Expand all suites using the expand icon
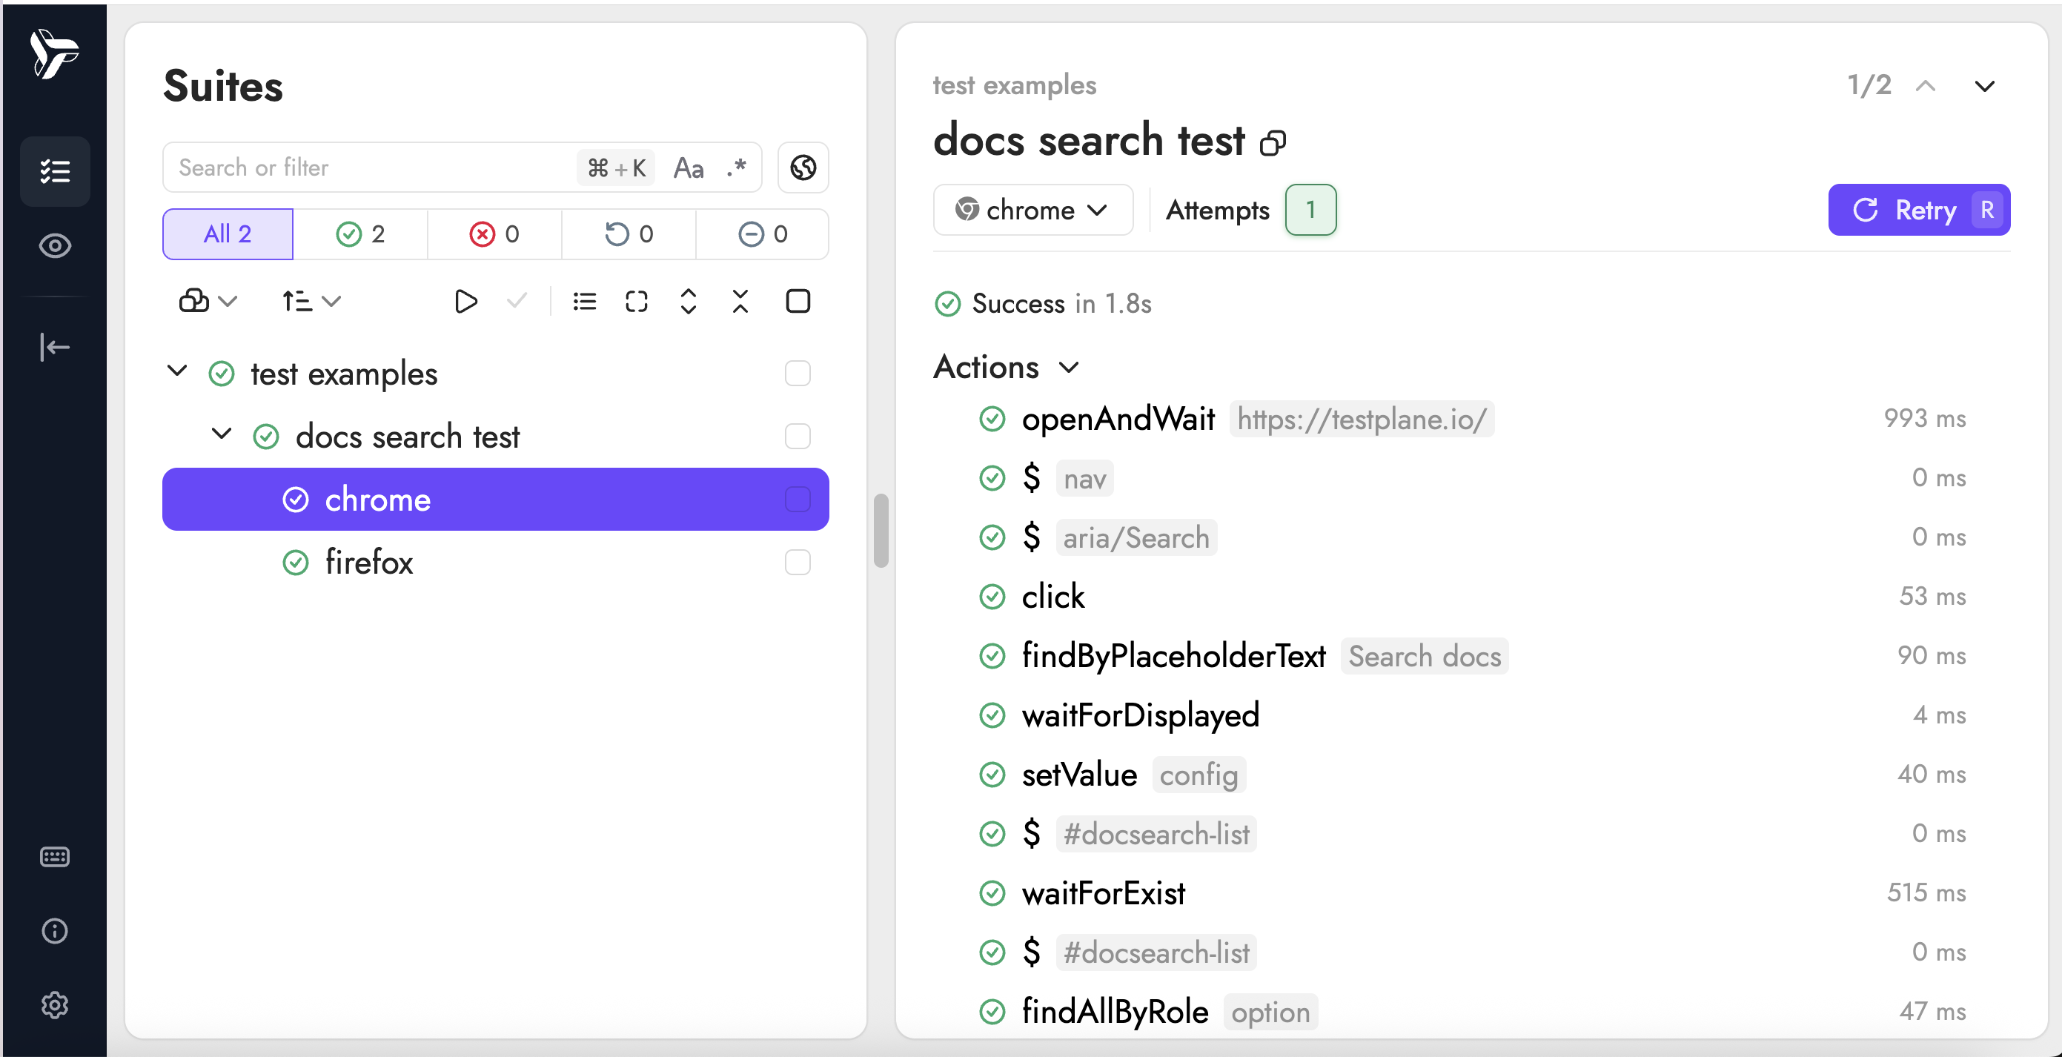The height and width of the screenshot is (1057, 2062). [689, 301]
